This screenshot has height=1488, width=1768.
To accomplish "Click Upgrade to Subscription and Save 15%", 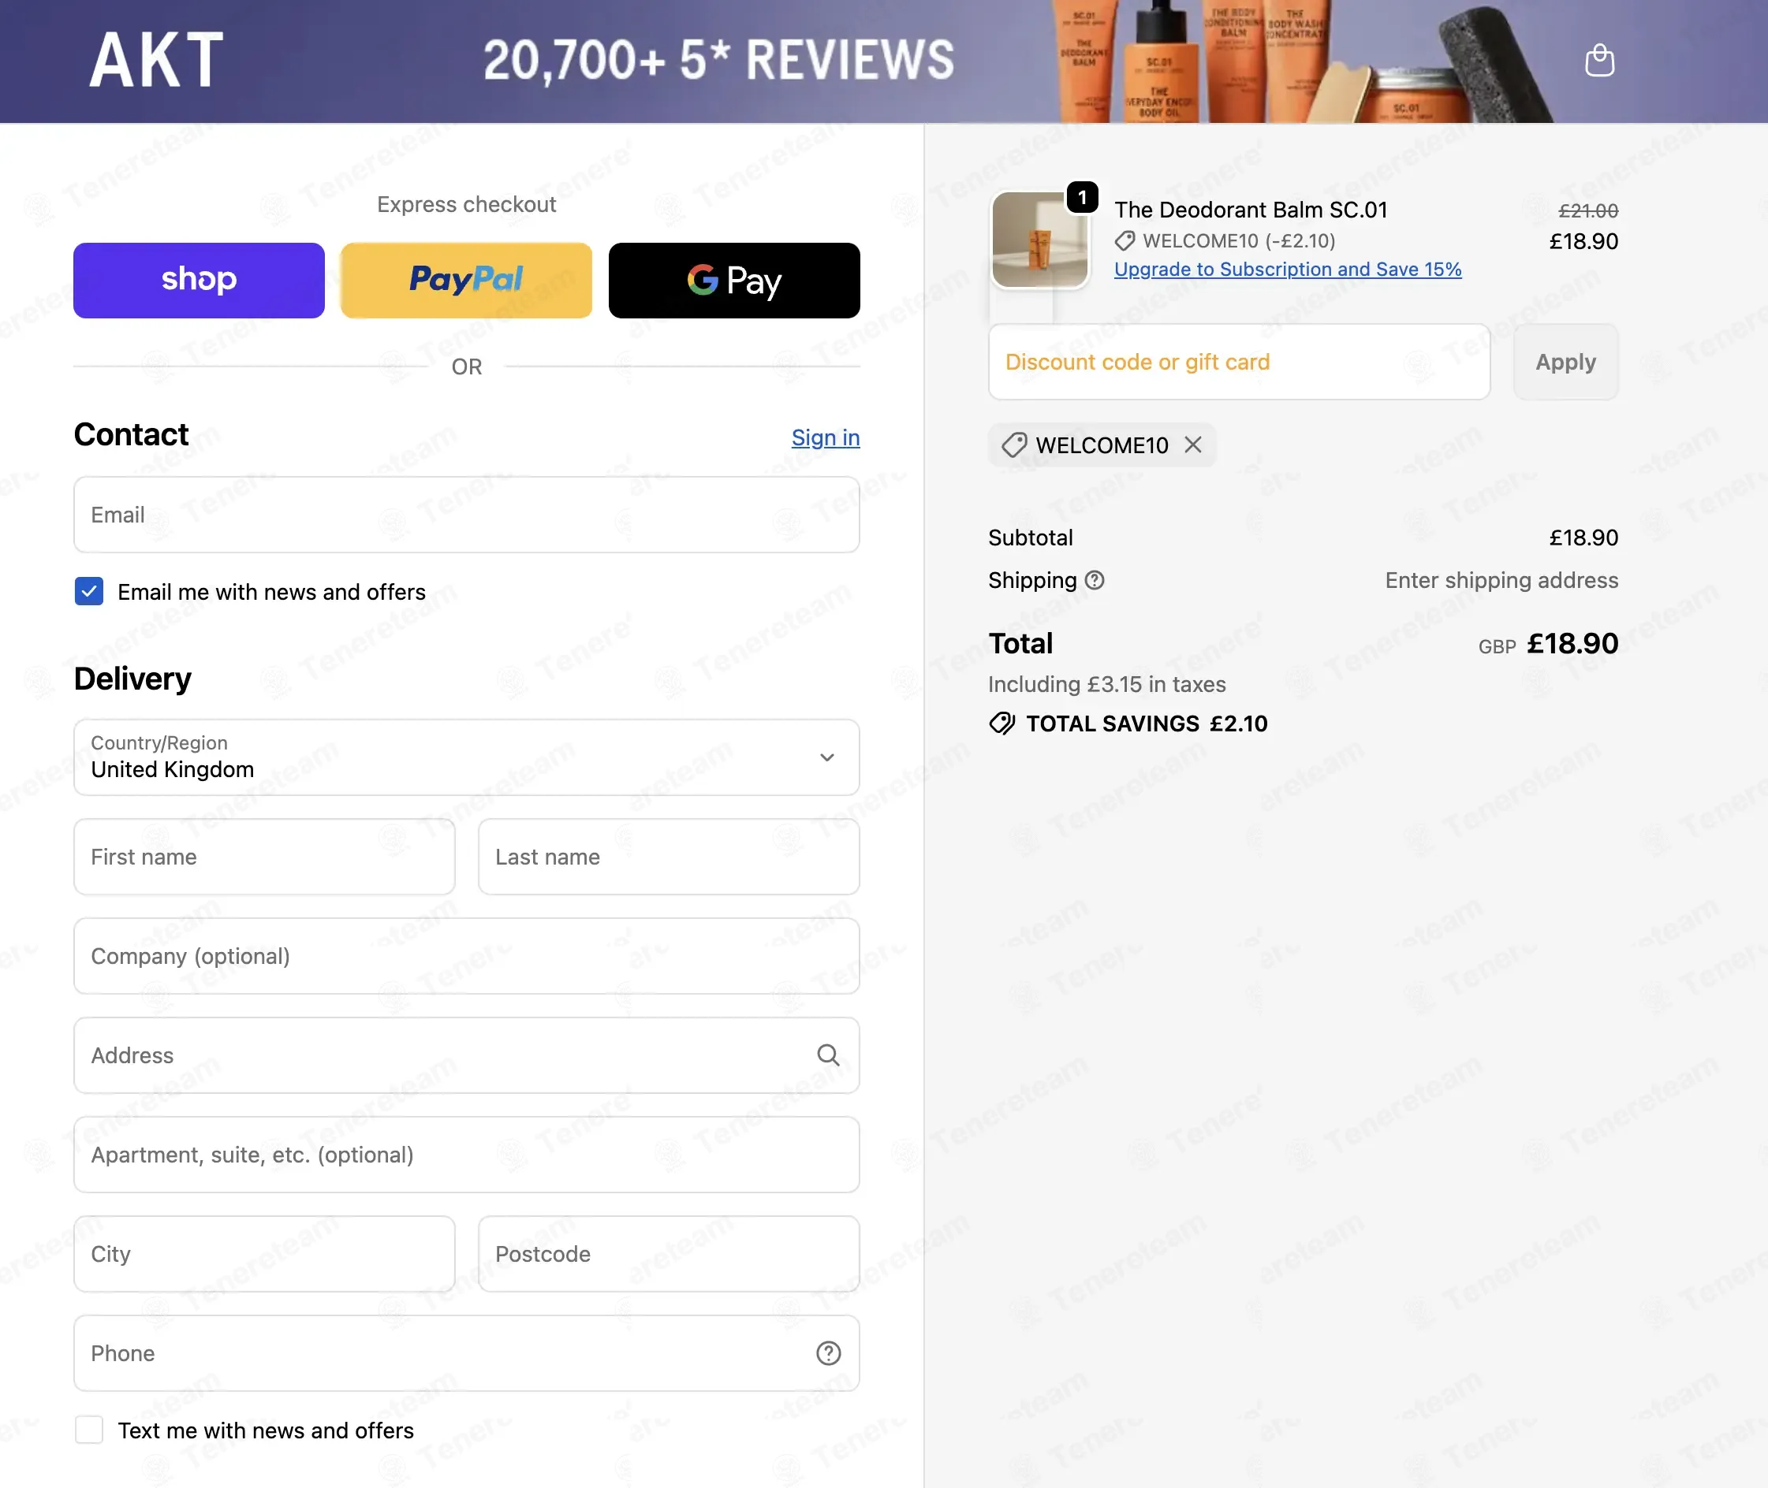I will click(x=1288, y=269).
